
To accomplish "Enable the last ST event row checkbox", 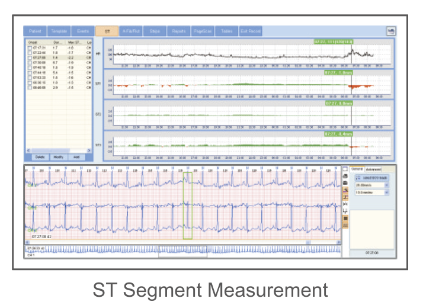I will tap(29, 86).
